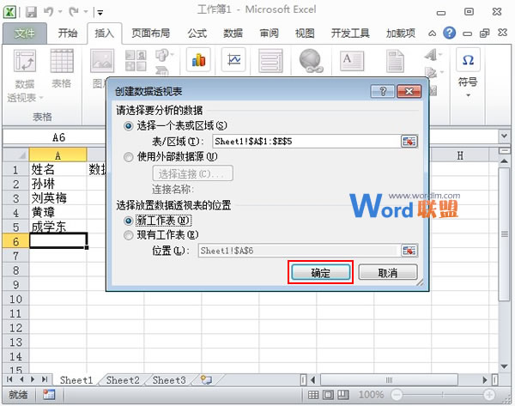Switch to the Home tab
Viewport: 515px width, 406px height.
pyautogui.click(x=67, y=33)
